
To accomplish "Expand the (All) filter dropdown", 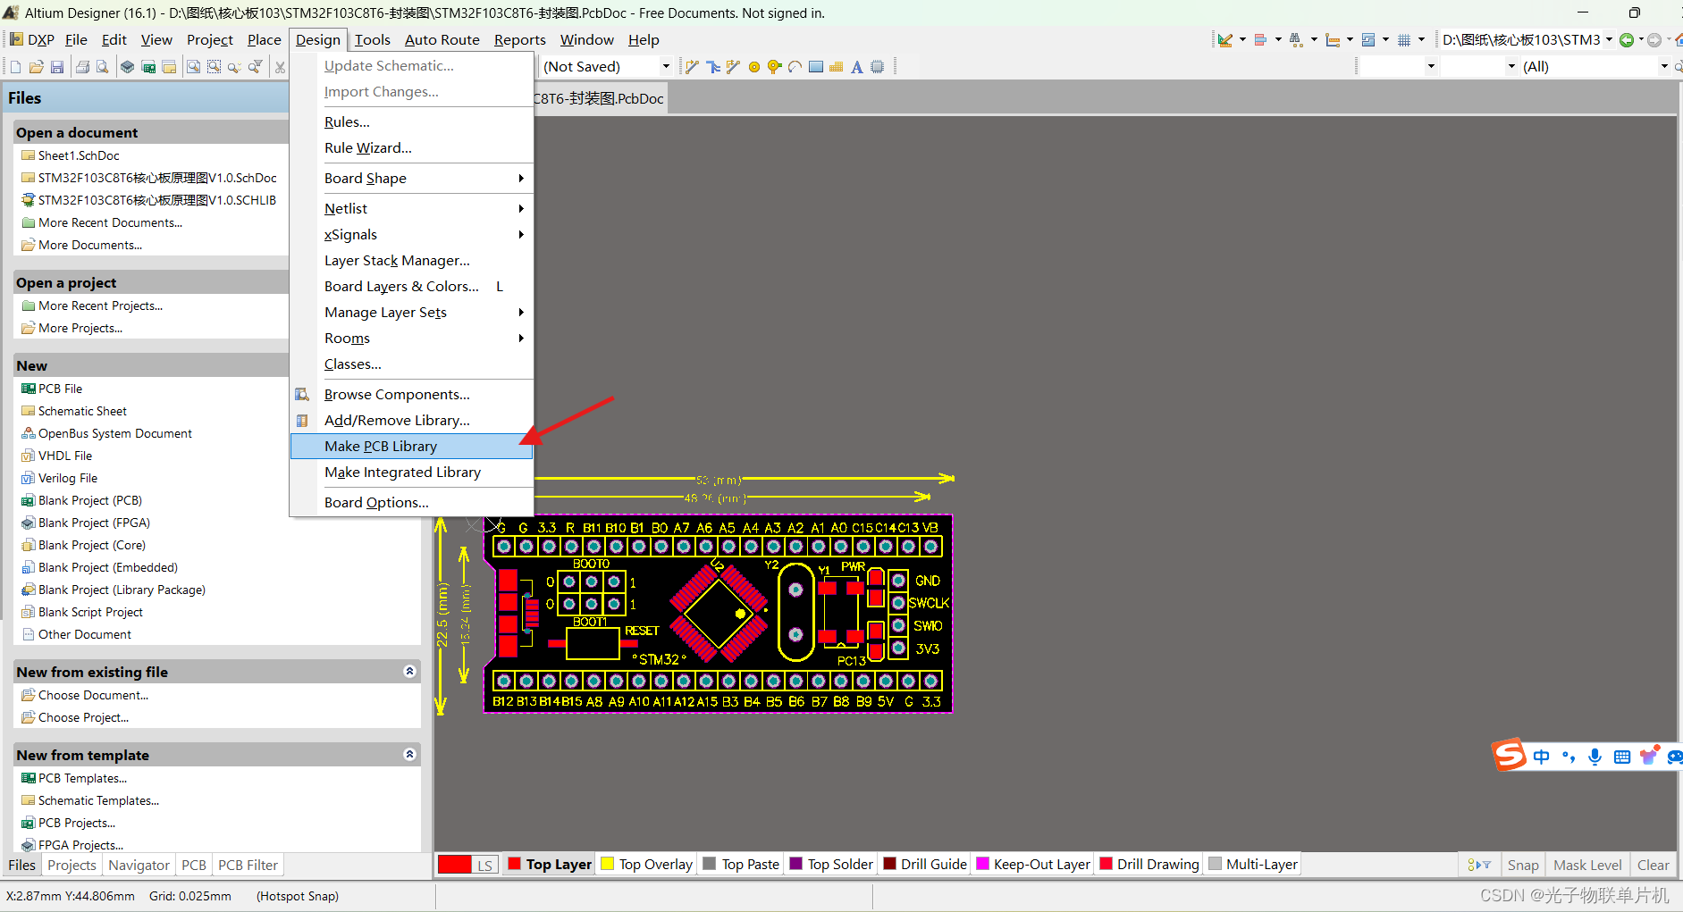I will click(1664, 67).
